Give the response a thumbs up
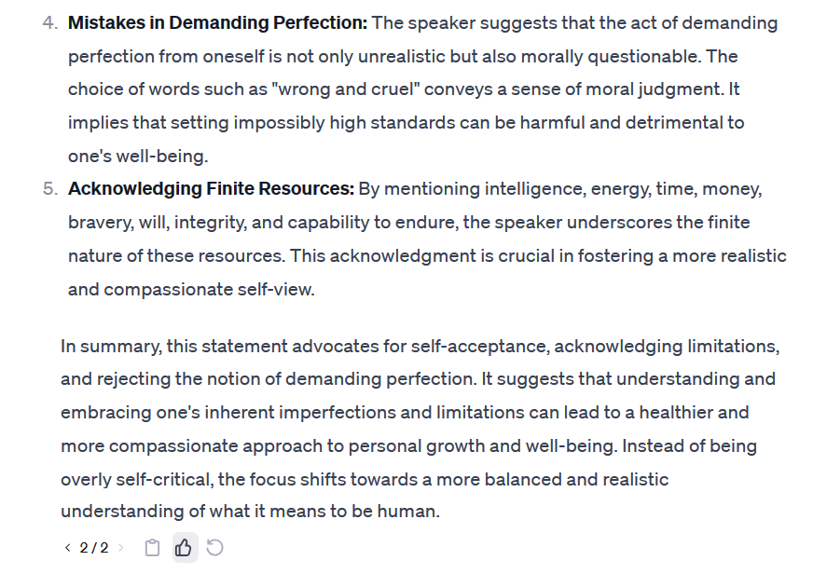 184,548
